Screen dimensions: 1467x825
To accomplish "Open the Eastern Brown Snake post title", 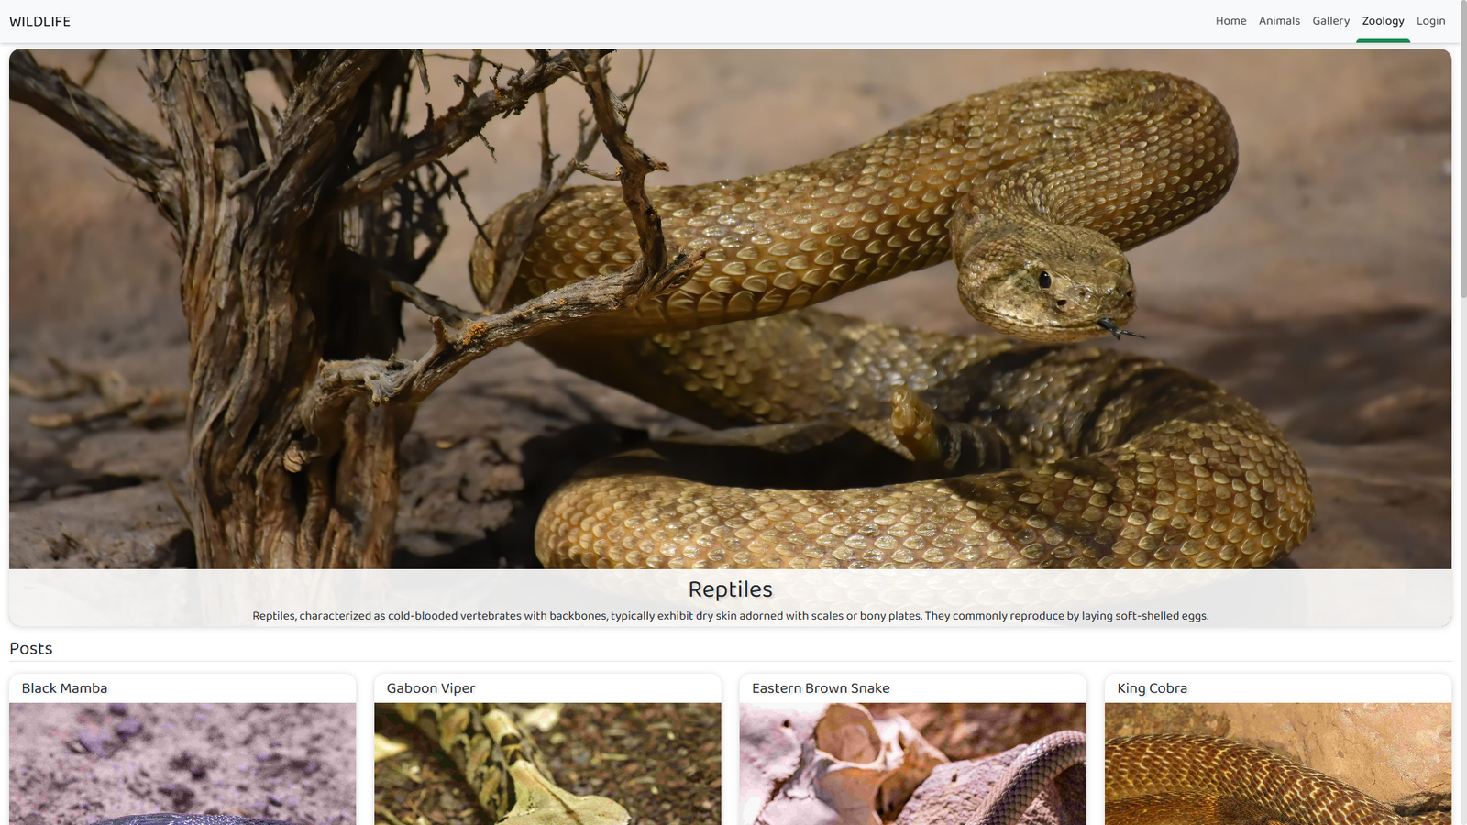I will 821,688.
